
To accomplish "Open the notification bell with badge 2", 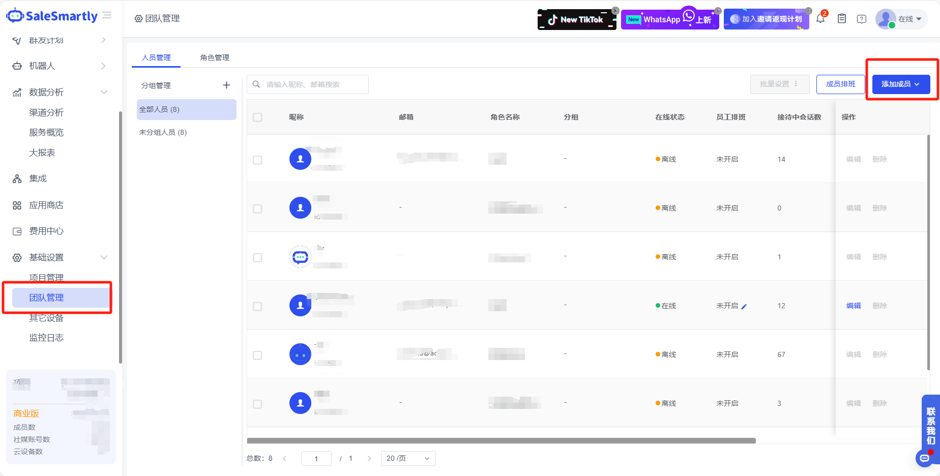I will point(820,18).
